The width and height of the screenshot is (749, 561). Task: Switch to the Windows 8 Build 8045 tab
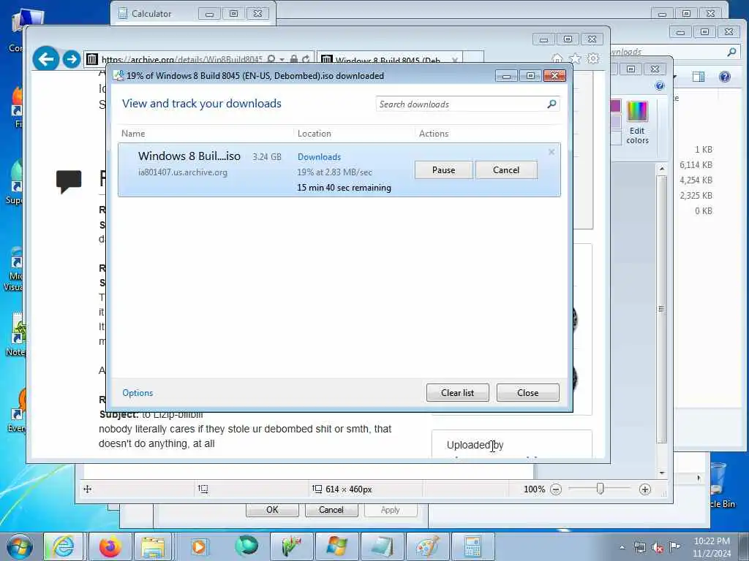click(387, 60)
